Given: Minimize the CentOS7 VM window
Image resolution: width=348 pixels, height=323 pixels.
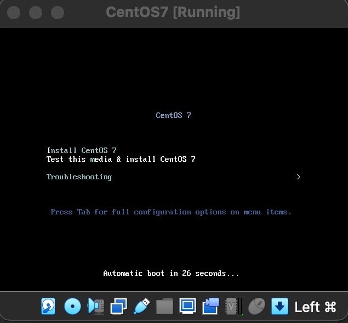Looking at the screenshot, I should (36, 13).
